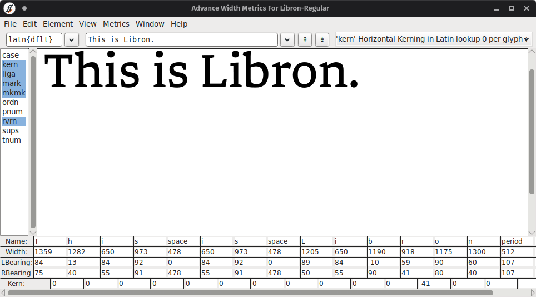The height and width of the screenshot is (297, 536).
Task: Click the down arrow of feature list scrollbar
Action: click(x=33, y=233)
